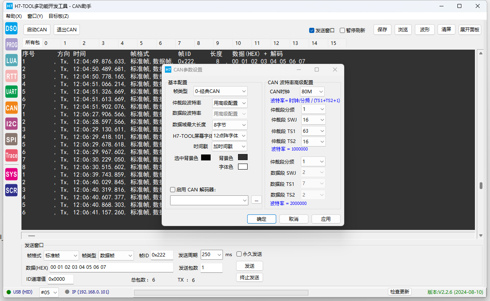Open the 帧类型 数据帧 dropdown in 发送窗口
Image resolution: width=490 pixels, height=301 pixels.
(116, 255)
